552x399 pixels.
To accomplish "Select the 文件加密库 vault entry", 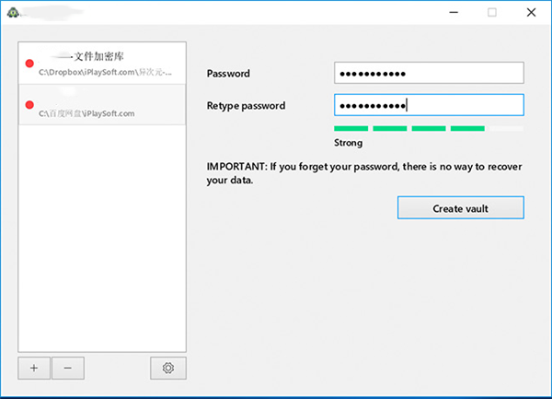I will [102, 63].
